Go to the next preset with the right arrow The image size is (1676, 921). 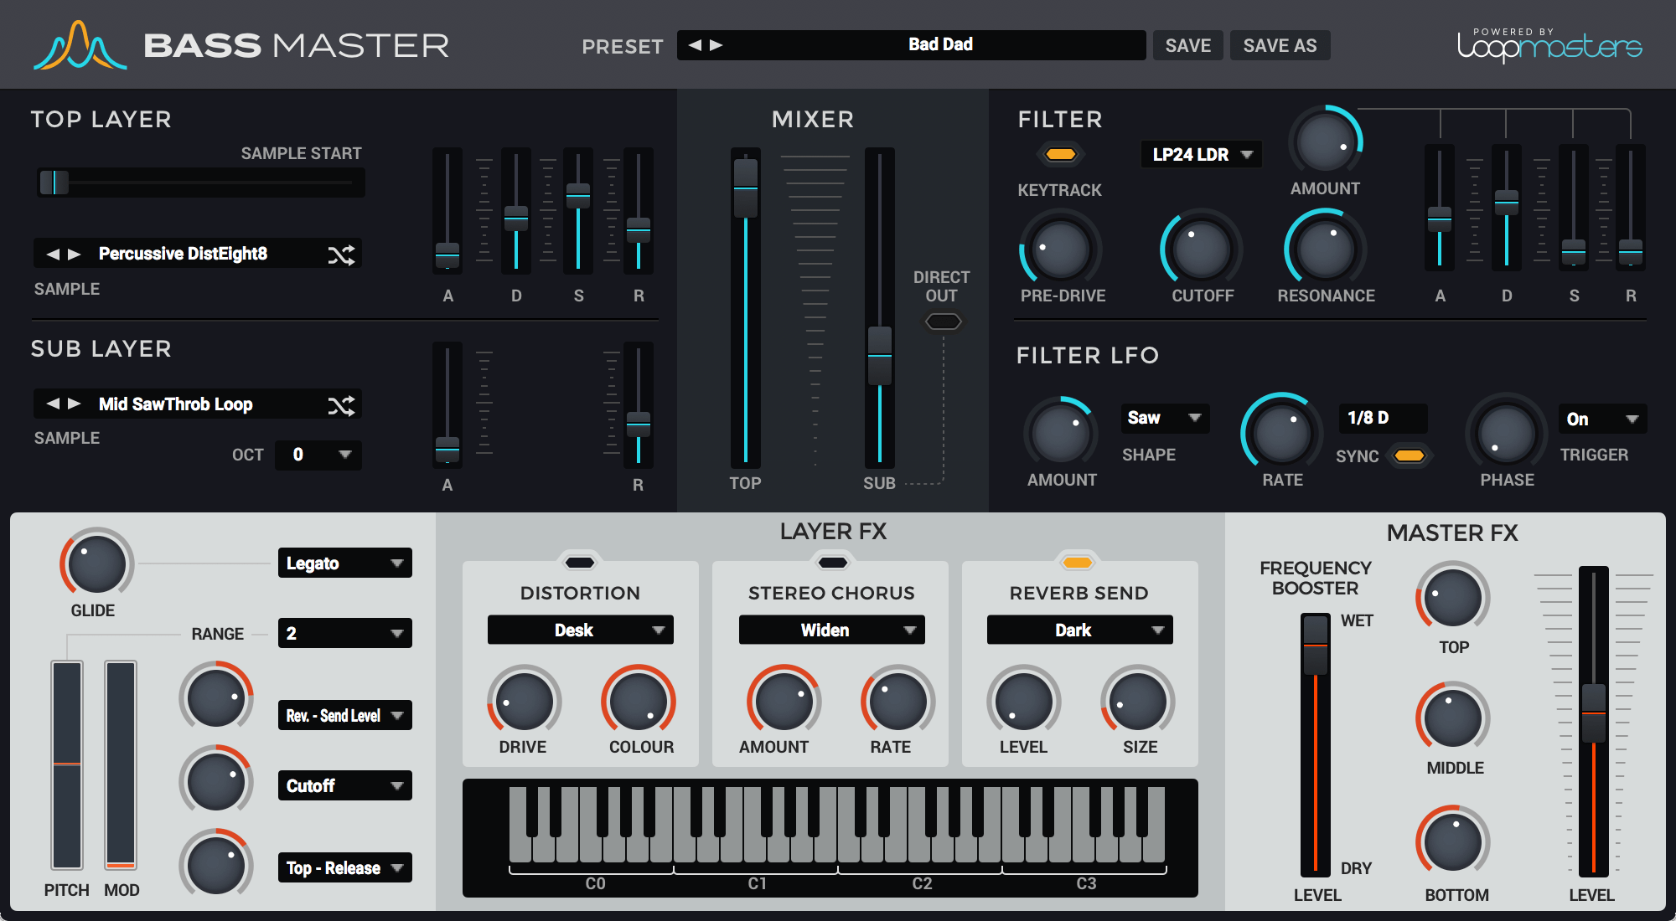point(716,45)
